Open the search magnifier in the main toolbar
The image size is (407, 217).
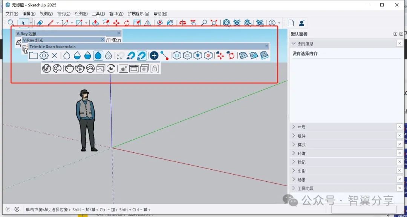pyautogui.click(x=11, y=23)
